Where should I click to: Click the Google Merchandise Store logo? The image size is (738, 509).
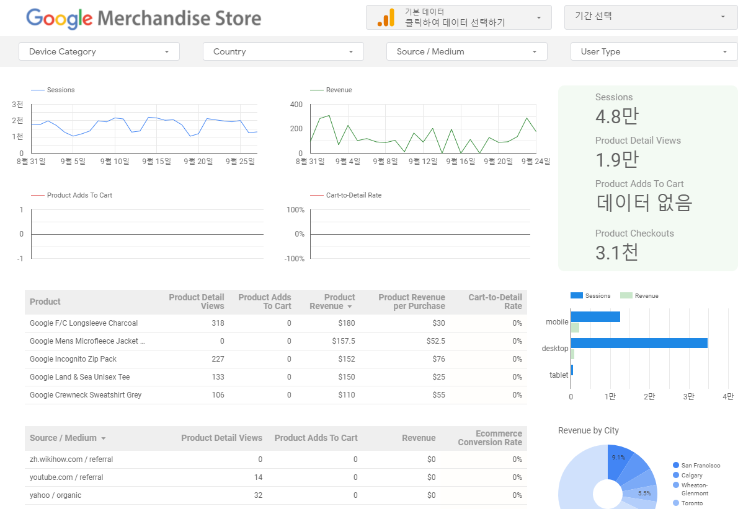coord(143,19)
